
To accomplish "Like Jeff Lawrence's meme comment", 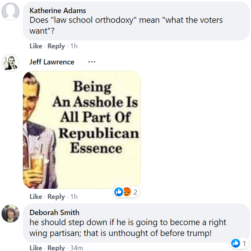I will click(36, 197).
